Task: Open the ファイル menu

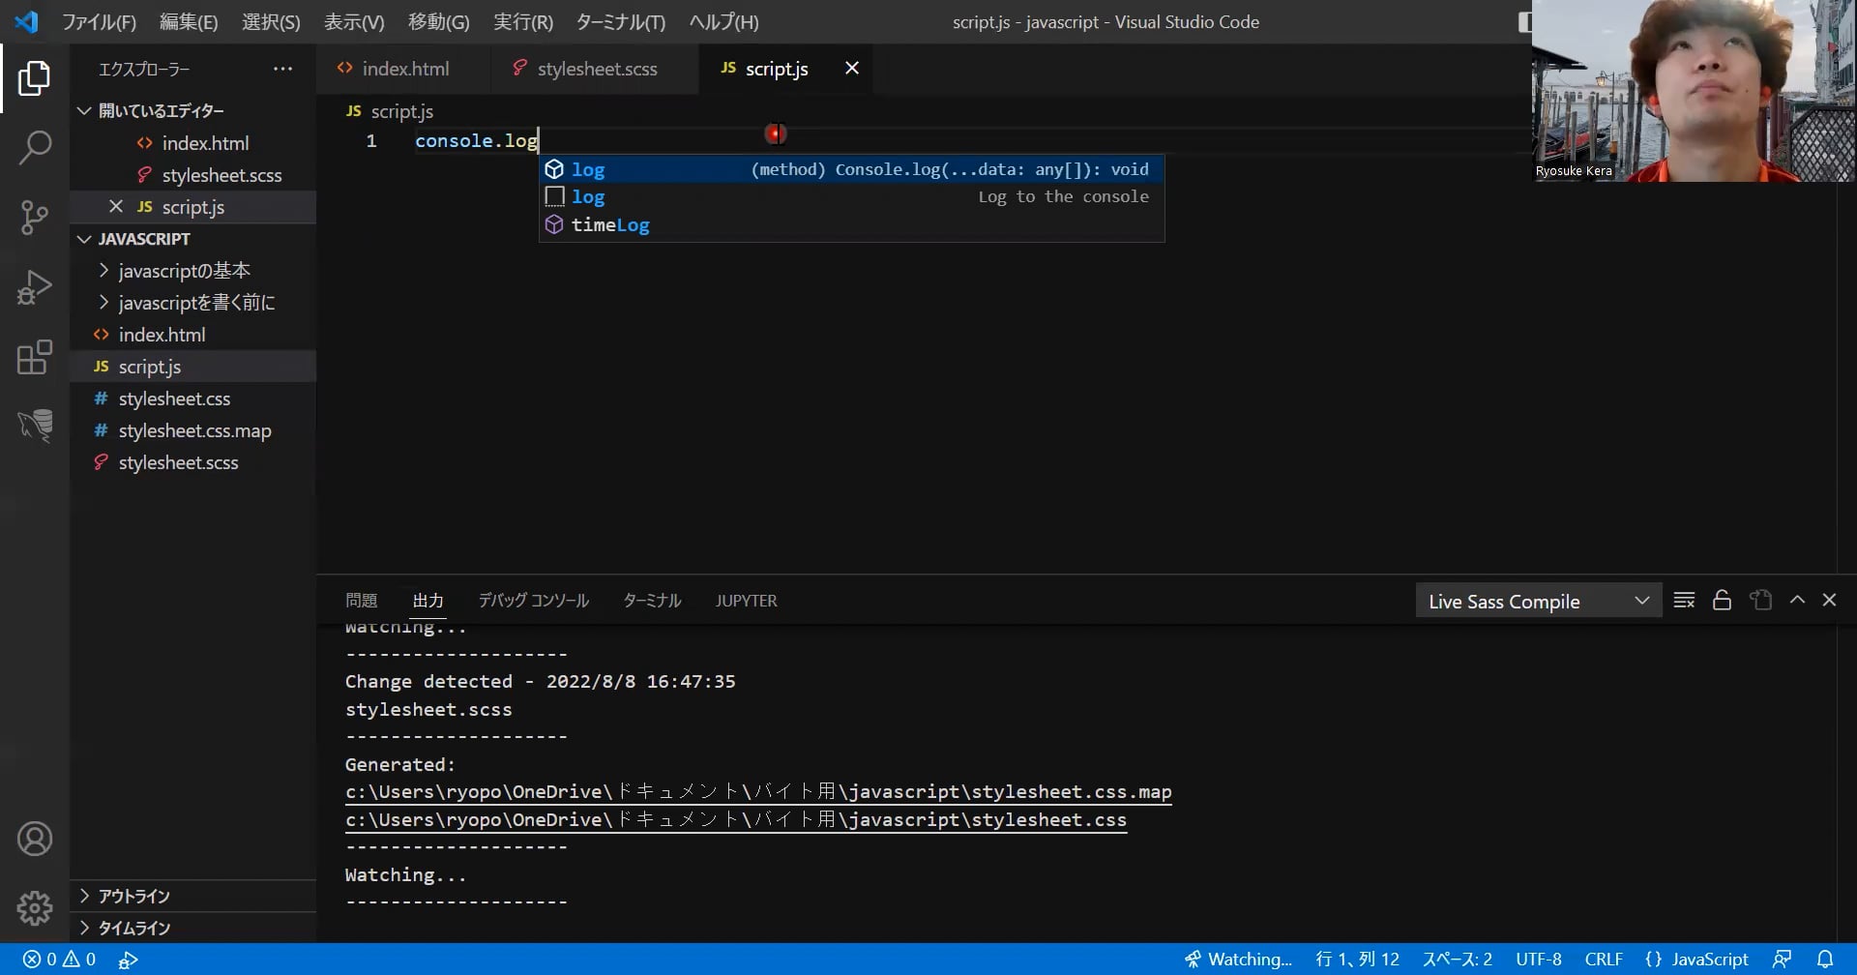Action: pos(98,21)
